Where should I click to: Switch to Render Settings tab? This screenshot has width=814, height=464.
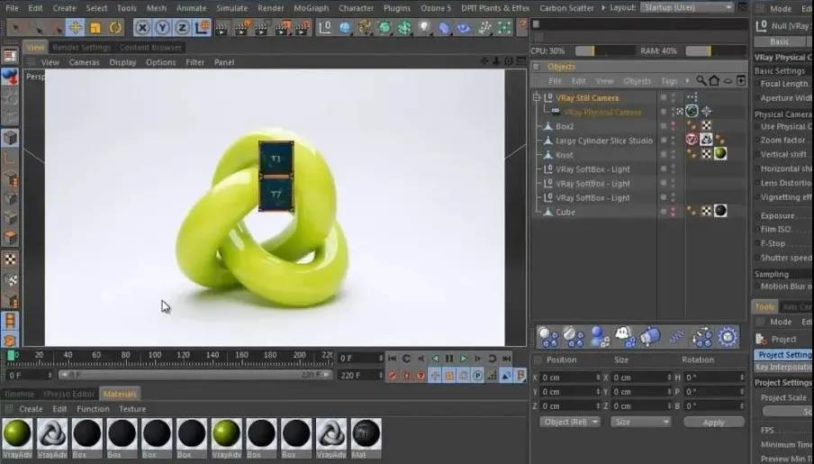[x=82, y=47]
